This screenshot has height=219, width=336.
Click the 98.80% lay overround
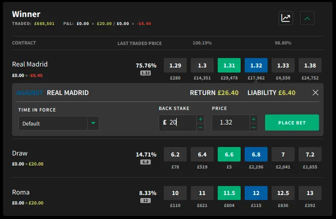coord(283,43)
